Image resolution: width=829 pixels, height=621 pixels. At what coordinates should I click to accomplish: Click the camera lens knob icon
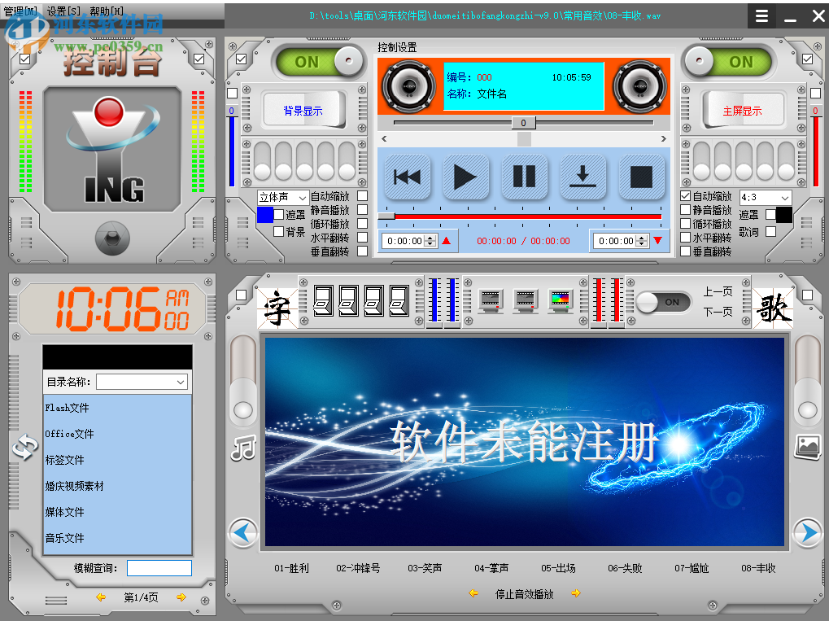pos(112,238)
